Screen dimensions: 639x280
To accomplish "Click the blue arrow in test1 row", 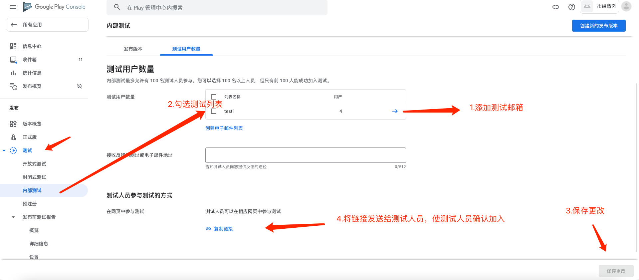I will pyautogui.click(x=395, y=111).
